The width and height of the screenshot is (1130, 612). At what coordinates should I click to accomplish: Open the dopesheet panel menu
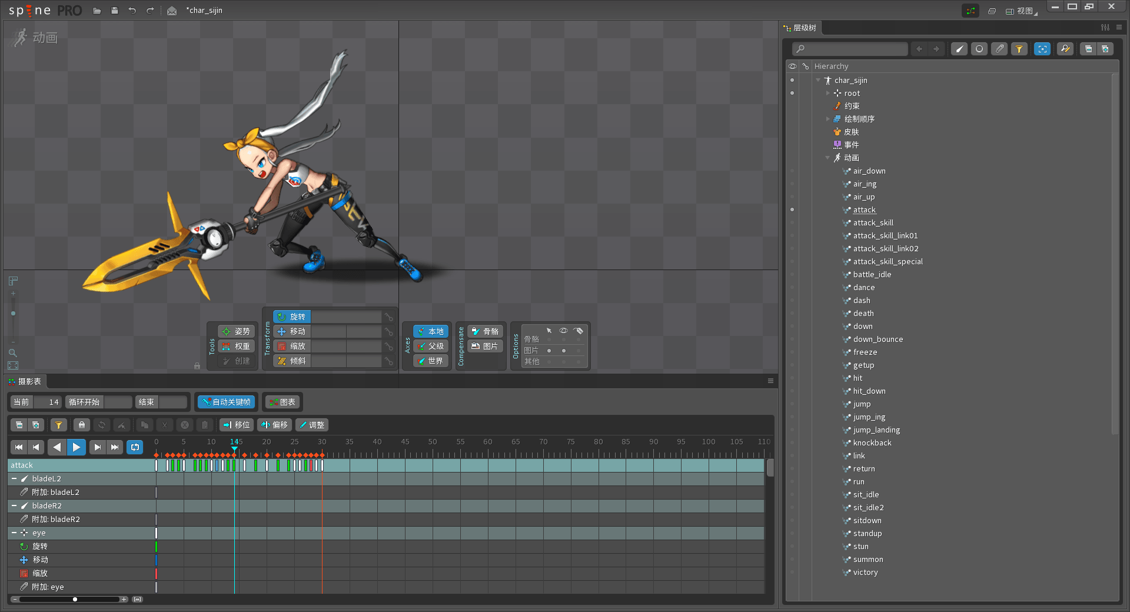point(770,381)
